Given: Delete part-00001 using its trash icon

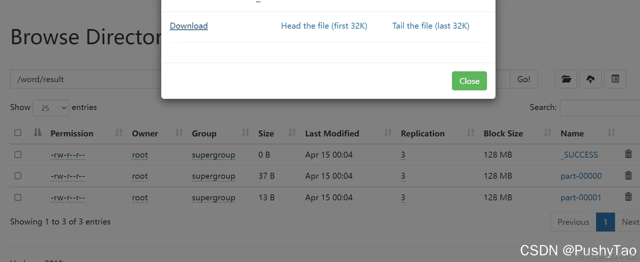Looking at the screenshot, I should coord(628,197).
